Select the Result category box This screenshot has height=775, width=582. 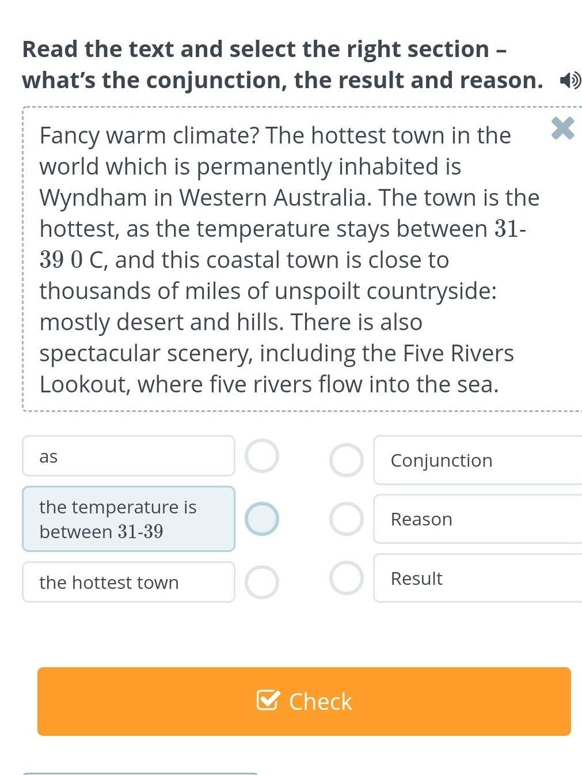(478, 578)
